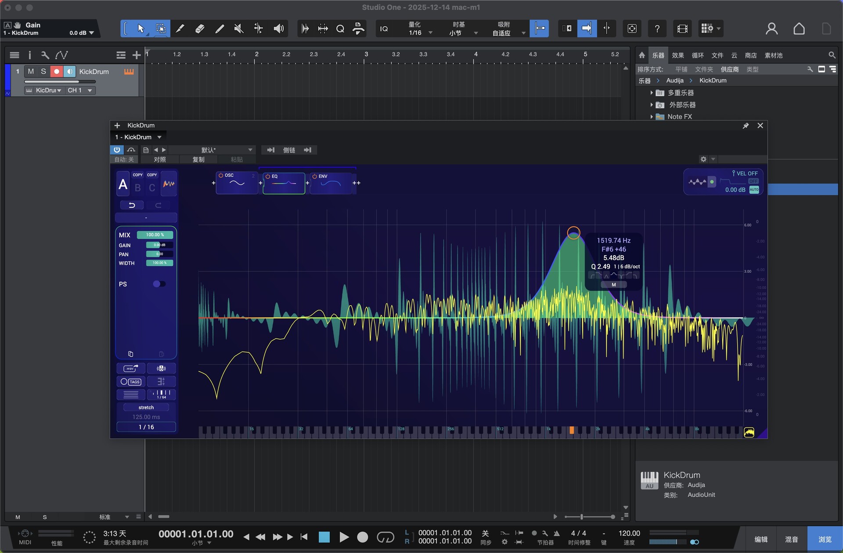Image resolution: width=843 pixels, height=553 pixels.
Task: Click the metronome icon in transport
Action: [556, 533]
